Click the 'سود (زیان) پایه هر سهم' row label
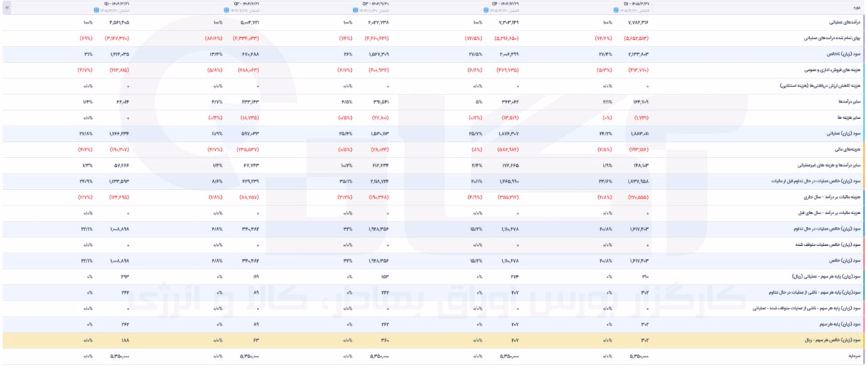 (x=838, y=325)
